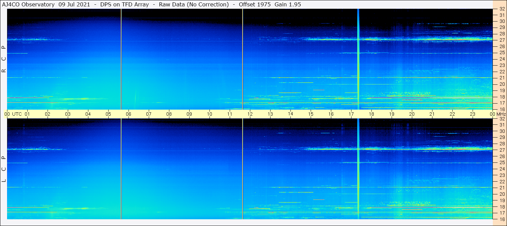Click the 'AJ4CO Observatory' title text
The image size is (507, 226).
tap(28, 5)
